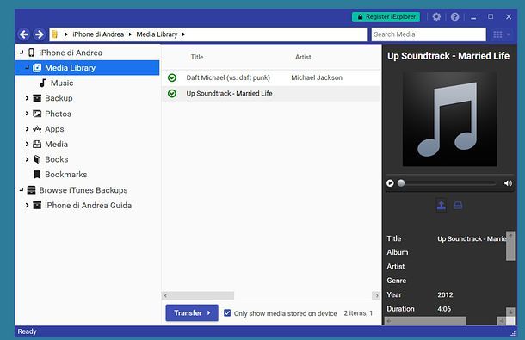Expand the Apps node
Screen dimensions: 525x340
[x=28, y=128]
